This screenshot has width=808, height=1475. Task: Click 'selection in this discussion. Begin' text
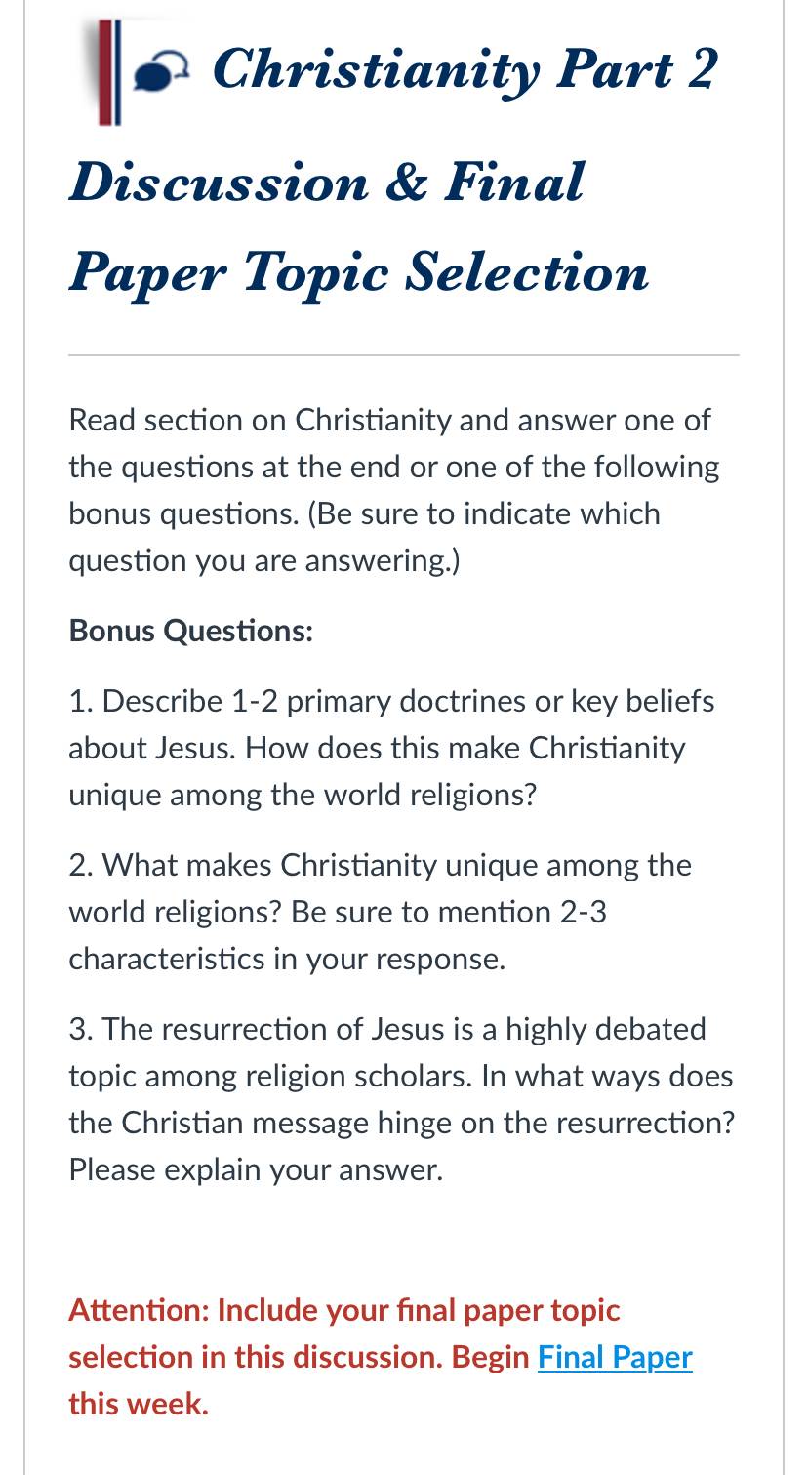[x=299, y=1357]
